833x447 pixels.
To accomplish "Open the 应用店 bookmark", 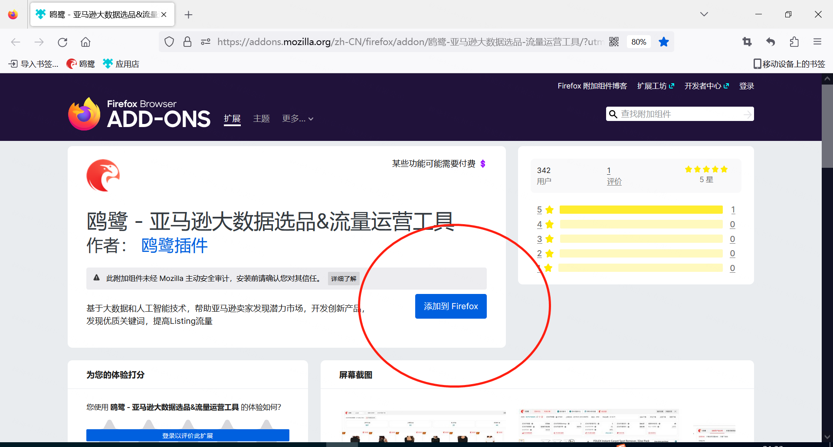I will point(121,64).
